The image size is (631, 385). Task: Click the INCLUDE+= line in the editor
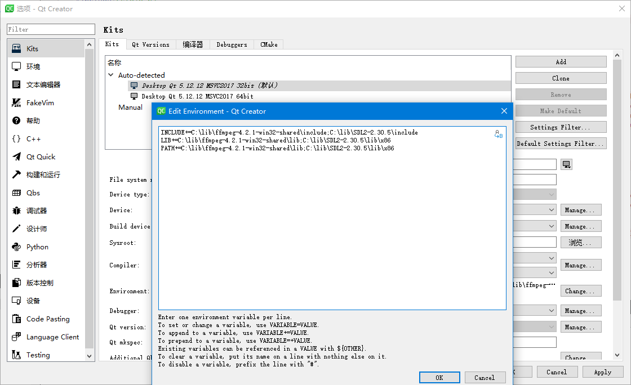[290, 132]
